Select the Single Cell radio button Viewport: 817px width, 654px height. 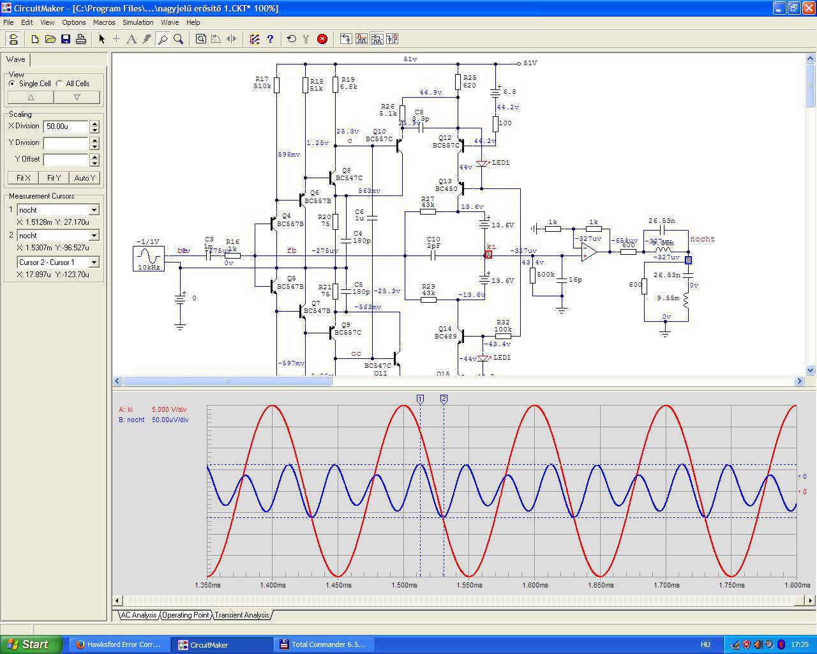pyautogui.click(x=12, y=84)
